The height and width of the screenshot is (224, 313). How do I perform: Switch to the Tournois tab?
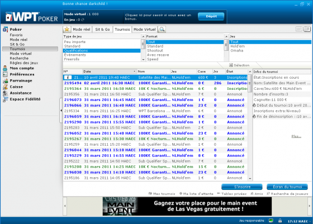(122, 29)
